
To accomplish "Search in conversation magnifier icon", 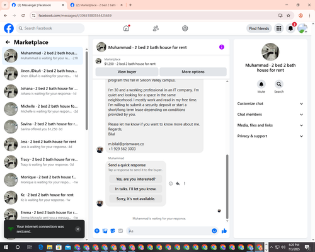I will (279, 84).
